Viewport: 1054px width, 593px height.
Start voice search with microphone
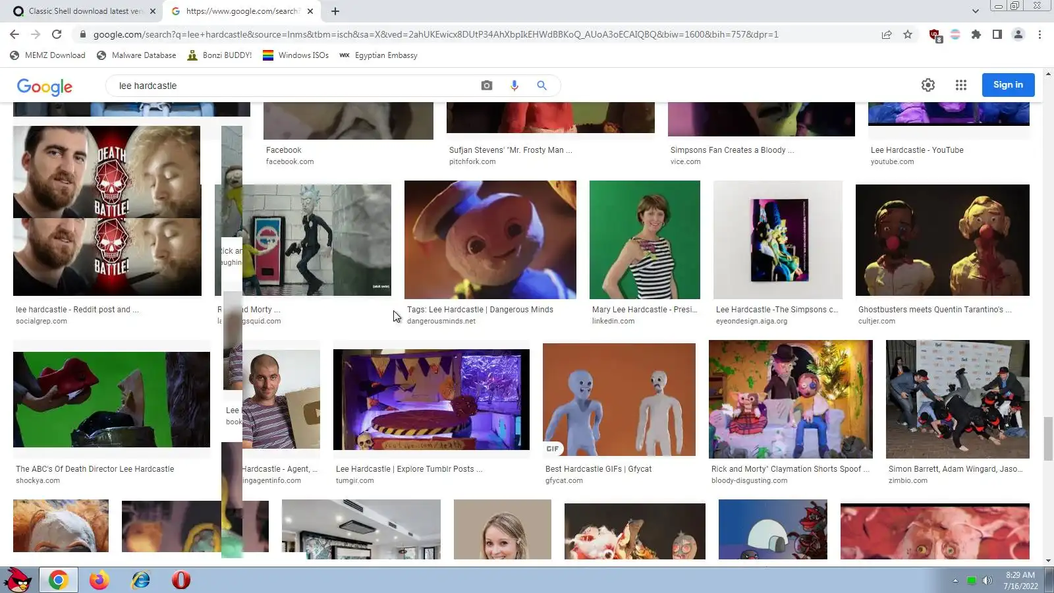click(x=514, y=86)
